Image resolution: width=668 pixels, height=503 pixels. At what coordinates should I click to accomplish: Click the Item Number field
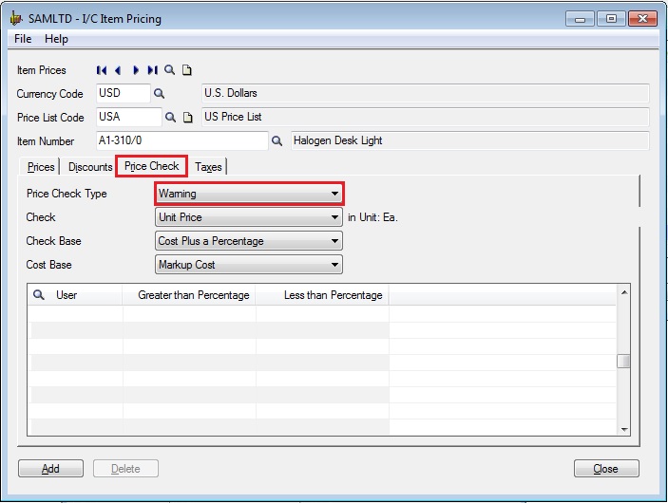[x=182, y=140]
